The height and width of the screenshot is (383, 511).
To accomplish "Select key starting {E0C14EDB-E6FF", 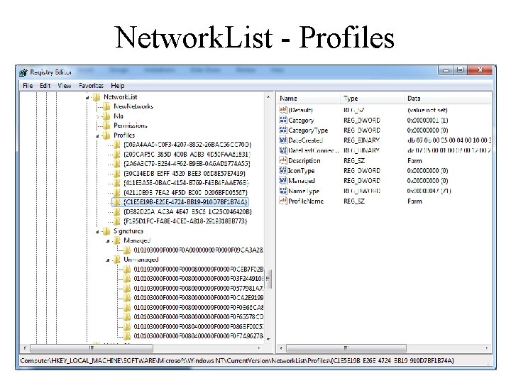I will (x=185, y=174).
